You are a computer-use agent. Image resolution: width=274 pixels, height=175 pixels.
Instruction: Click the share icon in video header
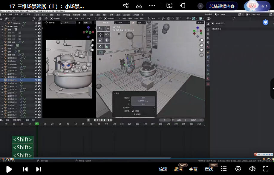pyautogui.click(x=126, y=6)
